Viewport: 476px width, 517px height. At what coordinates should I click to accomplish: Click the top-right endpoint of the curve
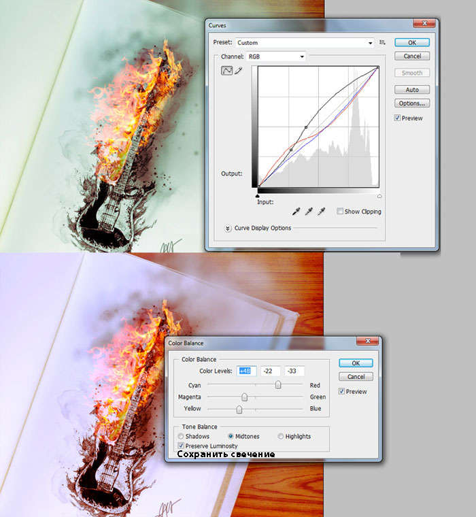[x=378, y=67]
